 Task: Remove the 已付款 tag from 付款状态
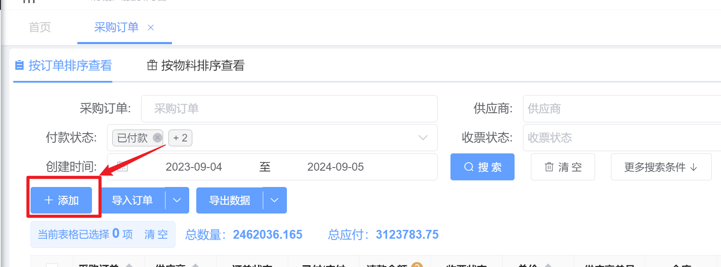pyautogui.click(x=157, y=137)
